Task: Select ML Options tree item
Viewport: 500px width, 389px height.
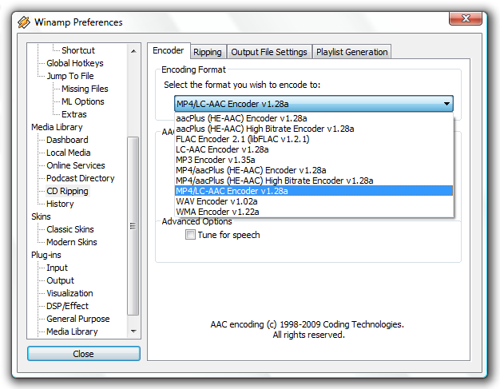Action: coord(83,101)
